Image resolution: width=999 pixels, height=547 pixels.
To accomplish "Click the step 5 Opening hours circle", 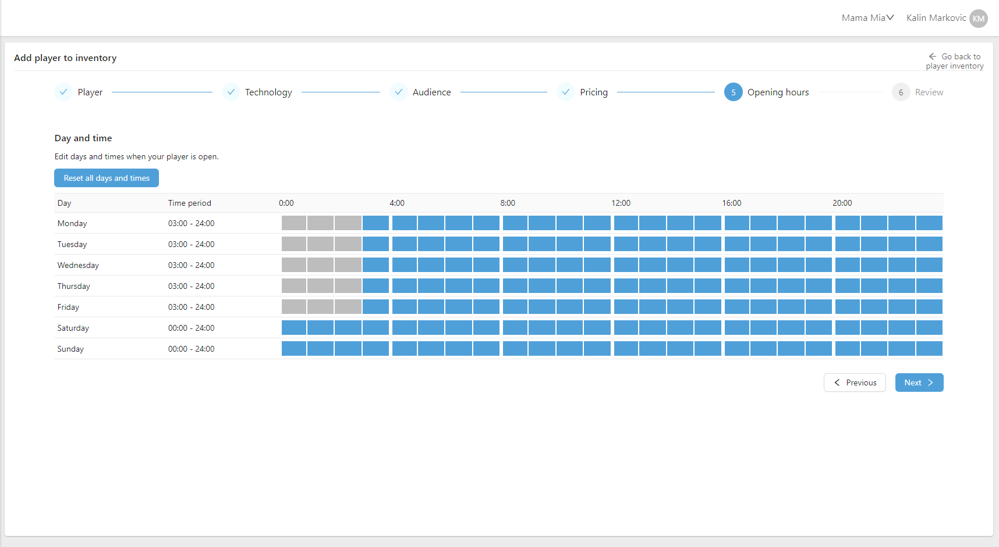I will pyautogui.click(x=733, y=92).
